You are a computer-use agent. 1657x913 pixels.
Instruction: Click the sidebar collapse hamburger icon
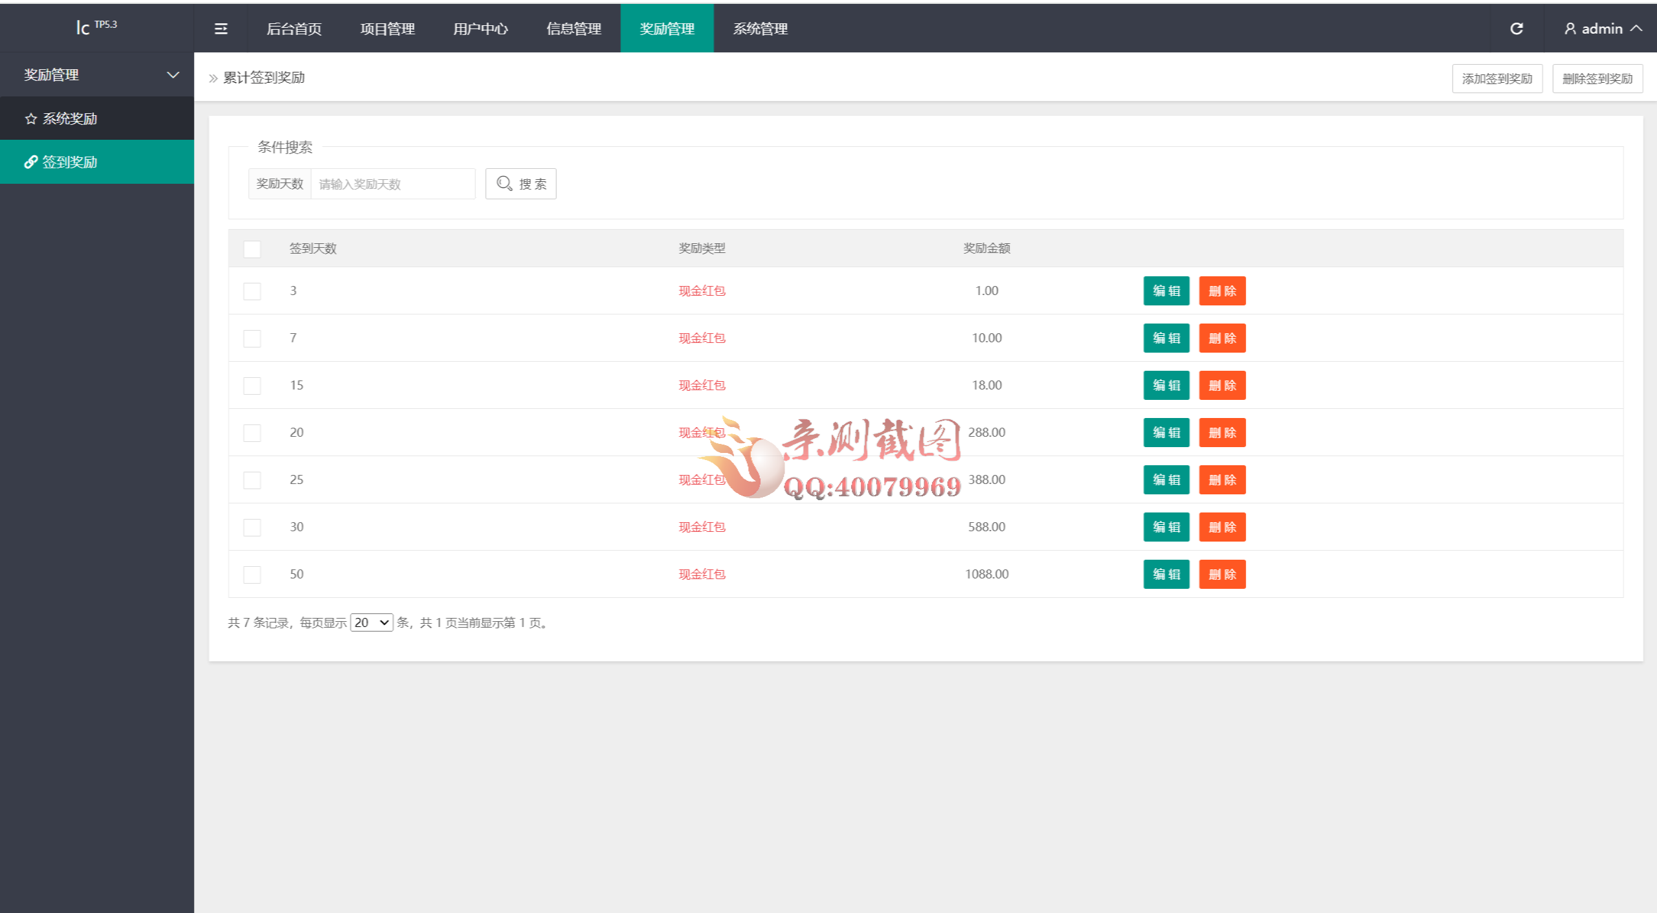tap(221, 28)
